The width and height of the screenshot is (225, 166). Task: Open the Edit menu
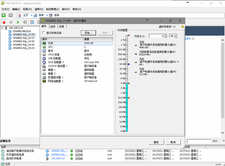(16, 9)
